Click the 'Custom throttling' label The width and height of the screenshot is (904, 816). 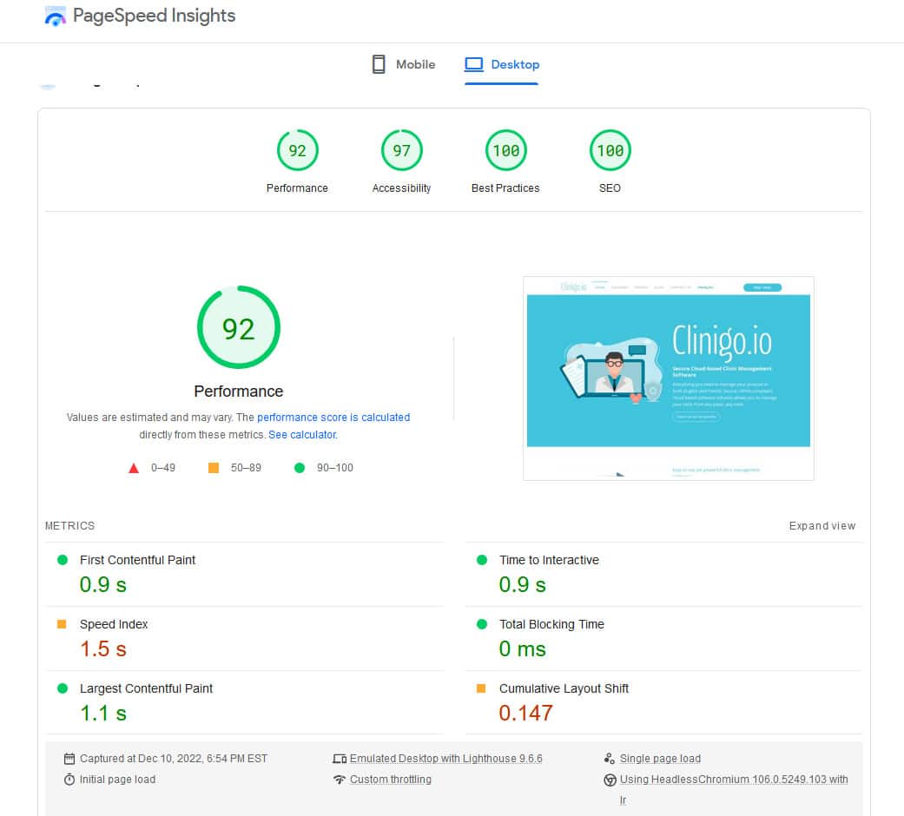390,780
